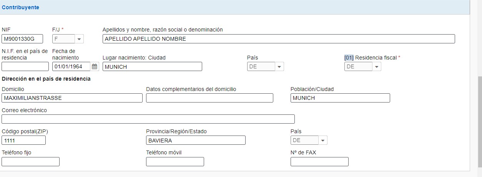Click the N.I.F. en país de residencia field

click(25, 66)
